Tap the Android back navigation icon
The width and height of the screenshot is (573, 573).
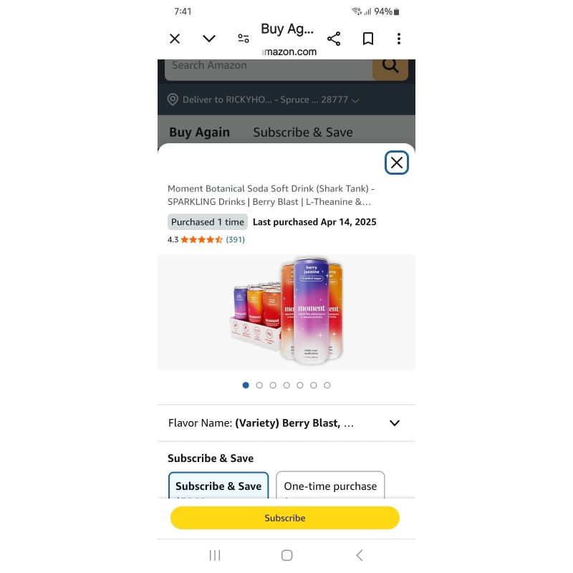point(360,555)
